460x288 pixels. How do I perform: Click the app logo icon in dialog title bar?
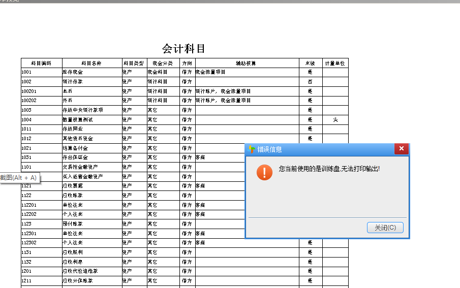pyautogui.click(x=252, y=149)
